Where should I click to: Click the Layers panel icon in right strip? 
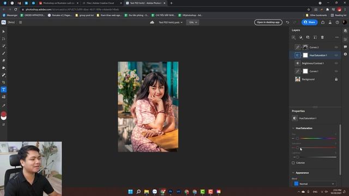click(x=345, y=31)
